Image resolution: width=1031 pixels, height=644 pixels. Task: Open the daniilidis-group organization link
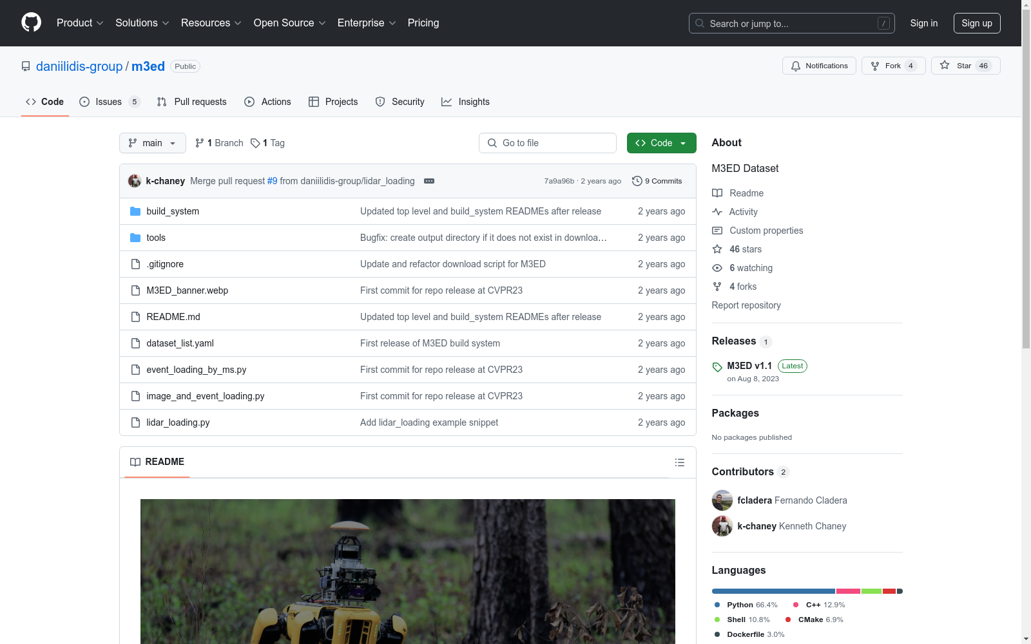pos(79,66)
